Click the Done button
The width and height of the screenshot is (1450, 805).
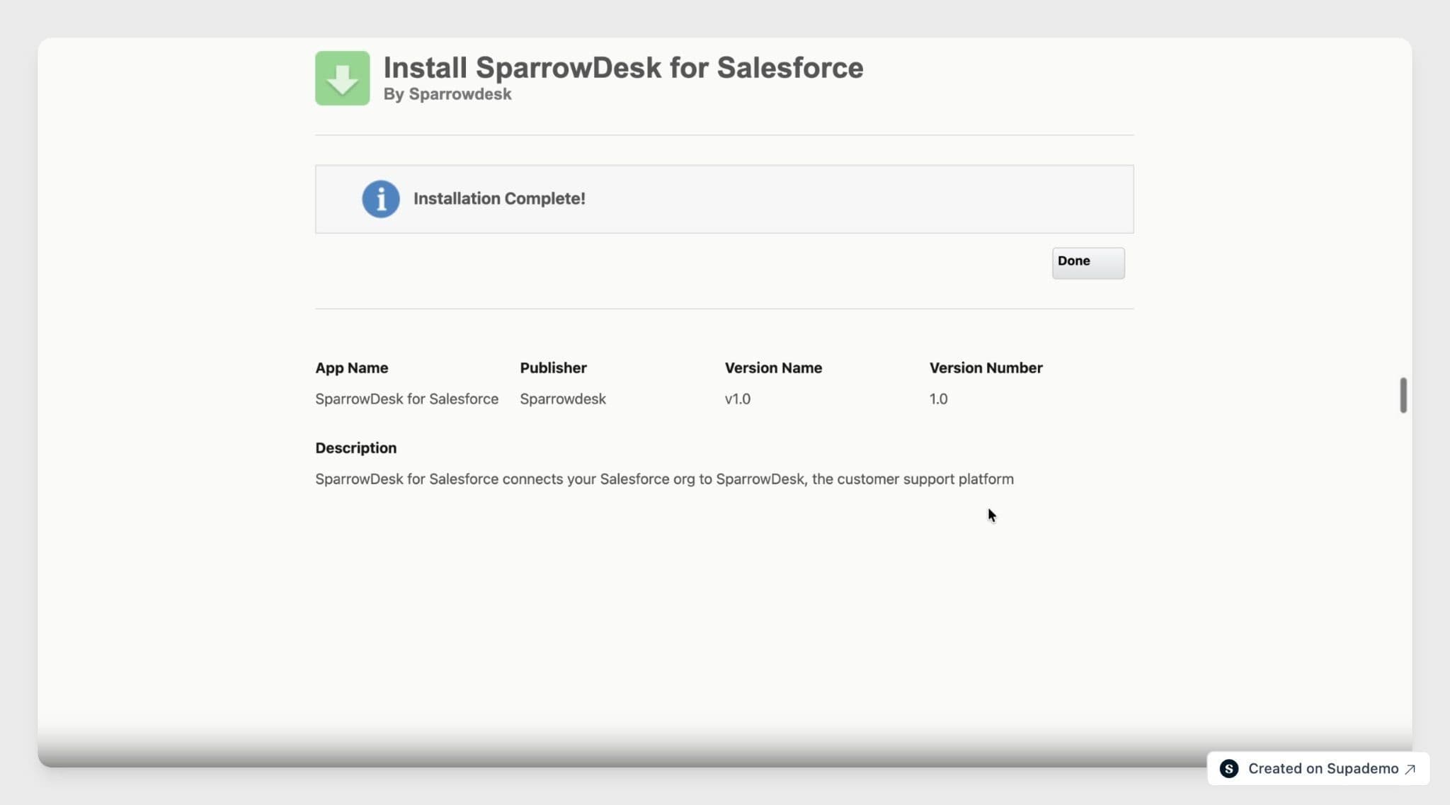(x=1088, y=263)
